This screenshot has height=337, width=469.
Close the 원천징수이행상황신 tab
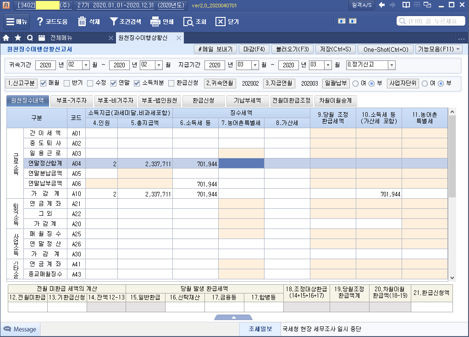coord(178,38)
